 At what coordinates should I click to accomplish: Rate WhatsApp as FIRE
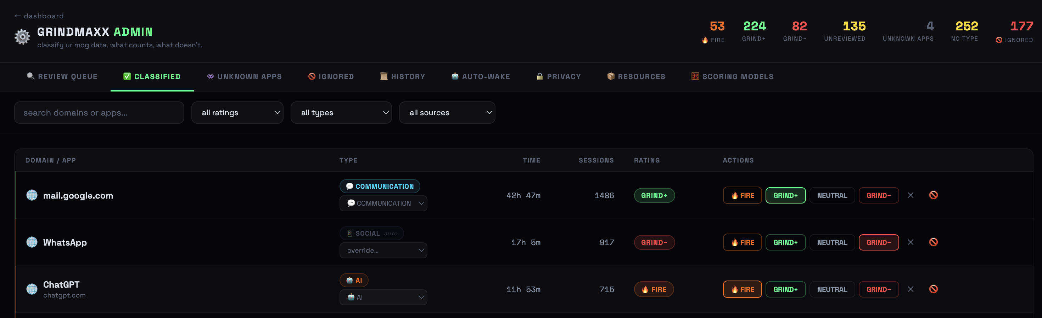click(742, 242)
